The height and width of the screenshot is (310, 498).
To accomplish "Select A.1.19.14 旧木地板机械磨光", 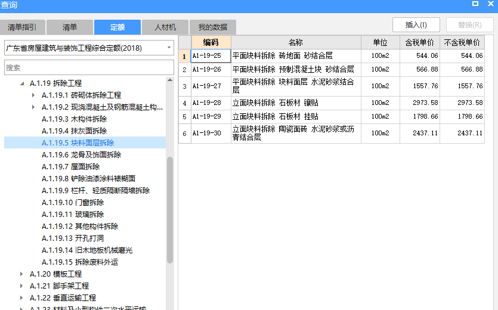I will point(87,250).
